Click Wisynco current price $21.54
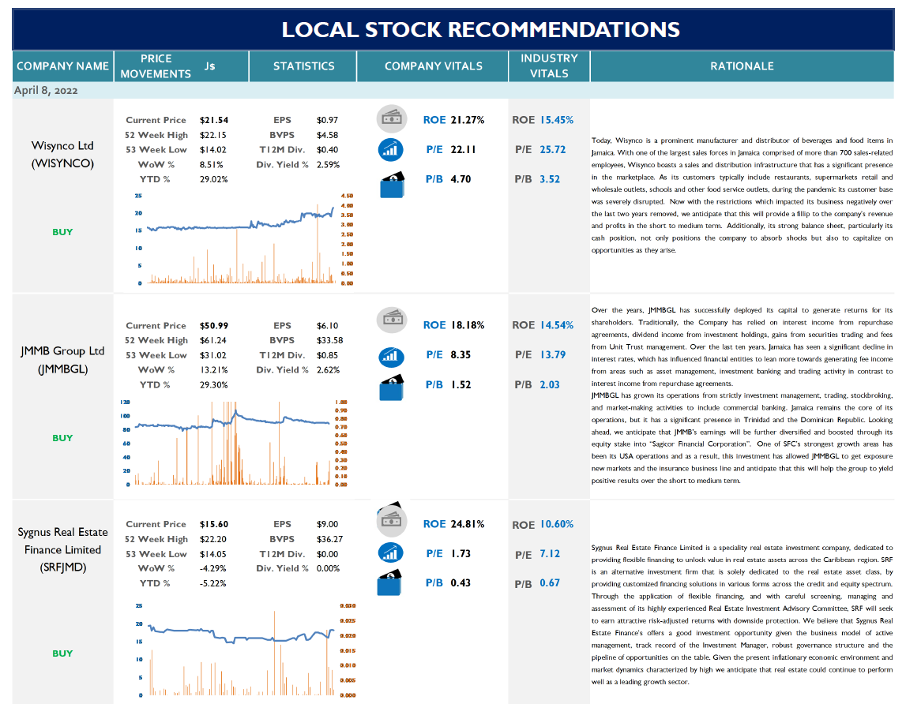The width and height of the screenshot is (921, 704). click(214, 120)
